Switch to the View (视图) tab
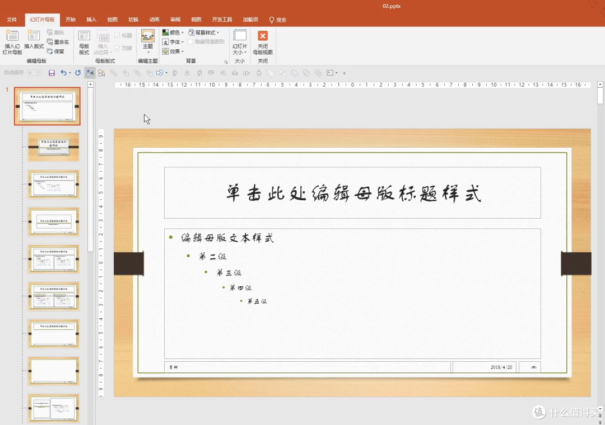605x425 pixels. click(196, 20)
